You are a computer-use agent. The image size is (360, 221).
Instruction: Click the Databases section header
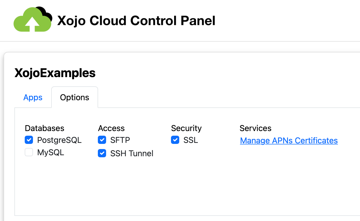(x=44, y=128)
